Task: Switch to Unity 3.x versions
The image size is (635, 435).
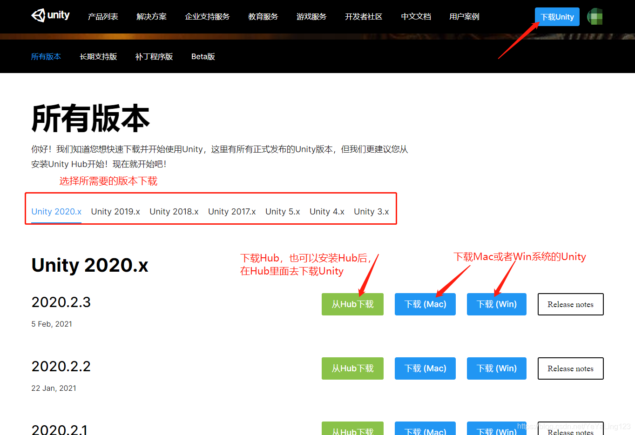Action: point(371,212)
